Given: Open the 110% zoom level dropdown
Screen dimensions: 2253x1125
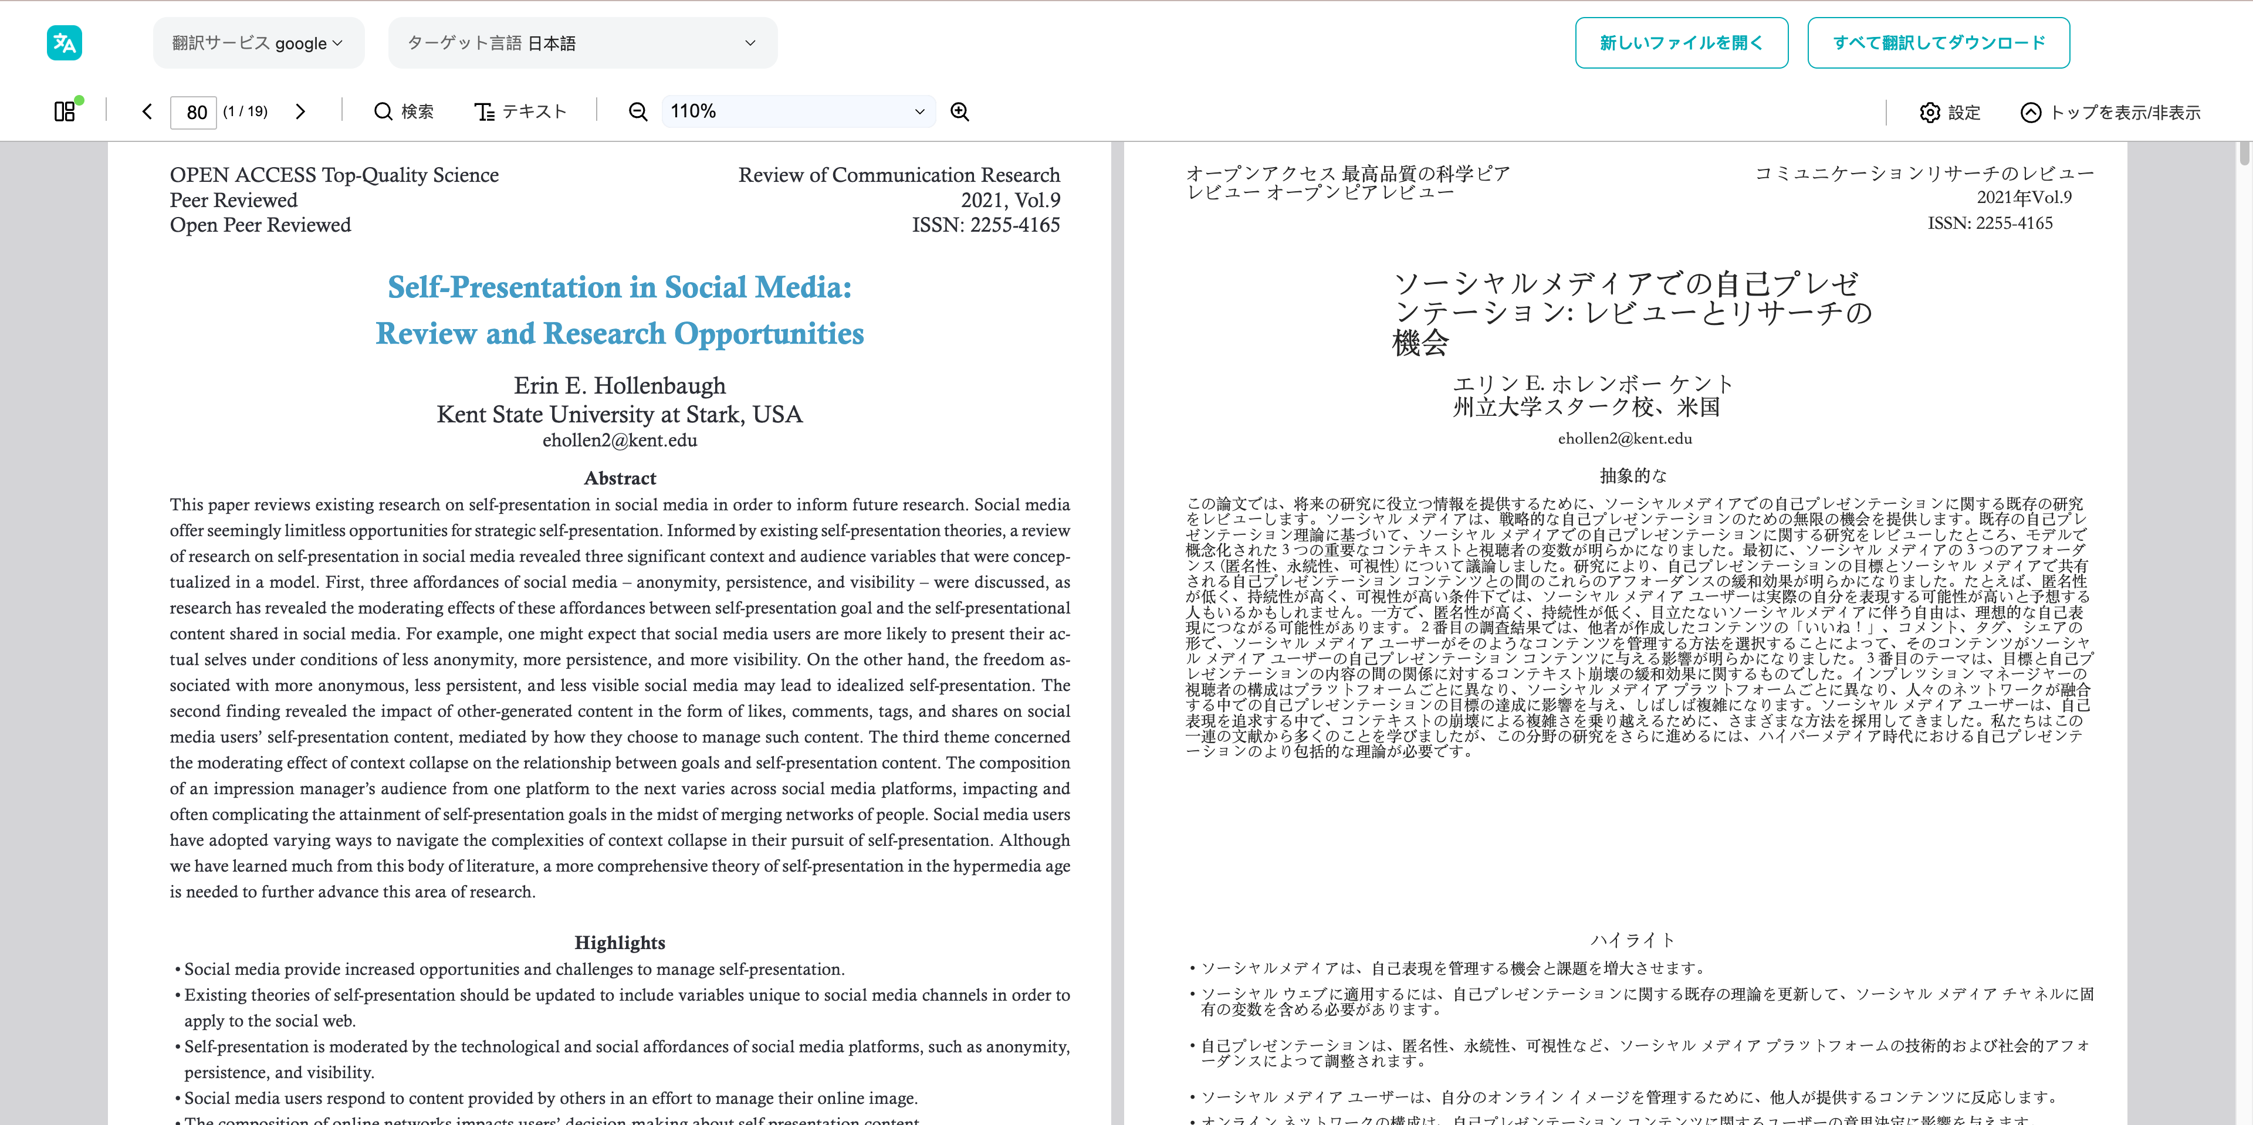Looking at the screenshot, I should (x=798, y=112).
